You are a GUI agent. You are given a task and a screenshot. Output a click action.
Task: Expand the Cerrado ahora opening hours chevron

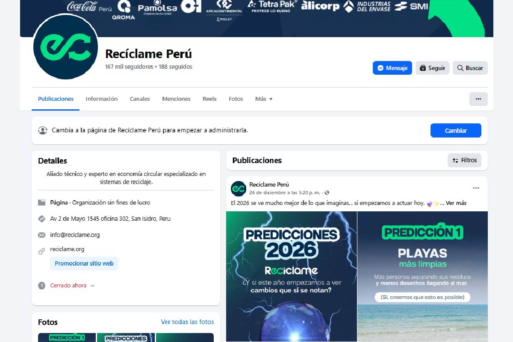click(93, 285)
